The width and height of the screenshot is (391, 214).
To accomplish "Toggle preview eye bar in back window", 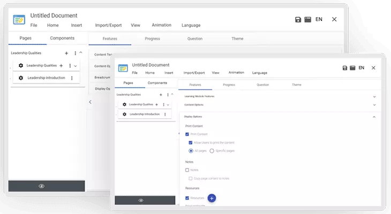I will pyautogui.click(x=47, y=186).
